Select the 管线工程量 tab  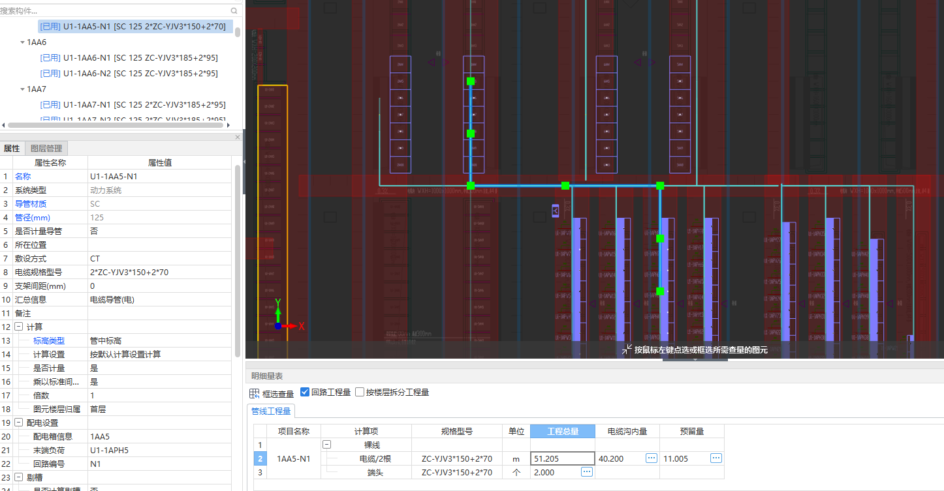click(x=271, y=411)
